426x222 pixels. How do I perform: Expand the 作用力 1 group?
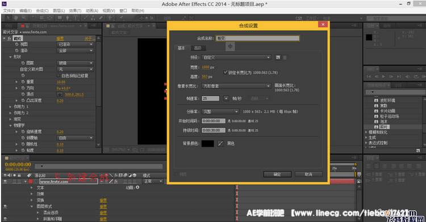(x=10, y=106)
